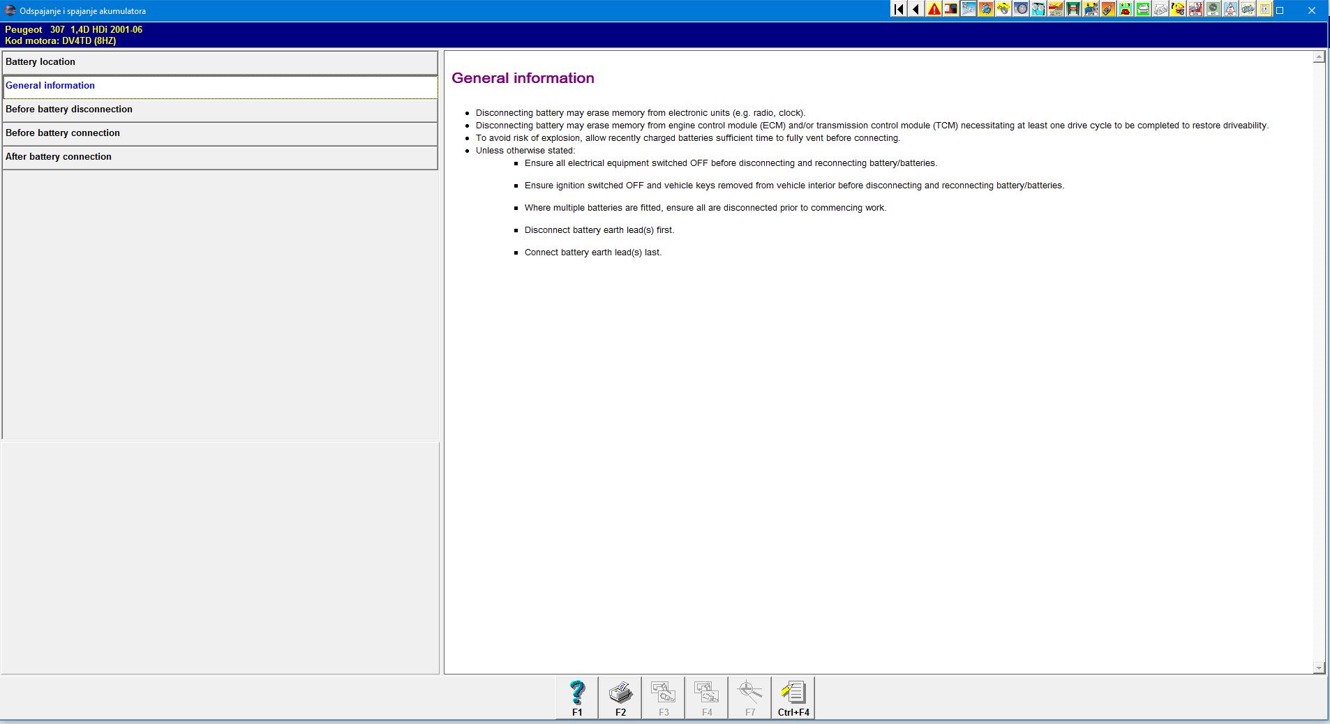The height and width of the screenshot is (724, 1330).
Task: Open help with the F1 question mark
Action: [x=577, y=697]
